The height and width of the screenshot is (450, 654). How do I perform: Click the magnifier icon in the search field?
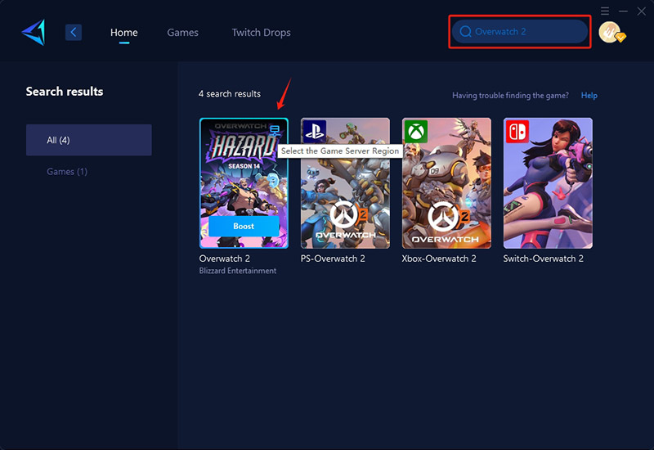pos(465,32)
